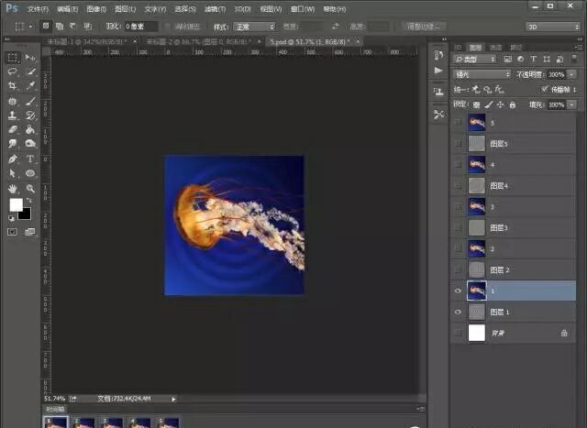Select the Move tool

click(30, 57)
